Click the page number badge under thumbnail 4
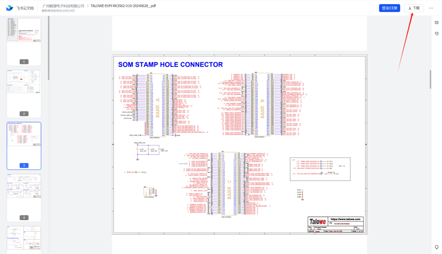Image resolution: width=442 pixels, height=254 pixels. (24, 218)
